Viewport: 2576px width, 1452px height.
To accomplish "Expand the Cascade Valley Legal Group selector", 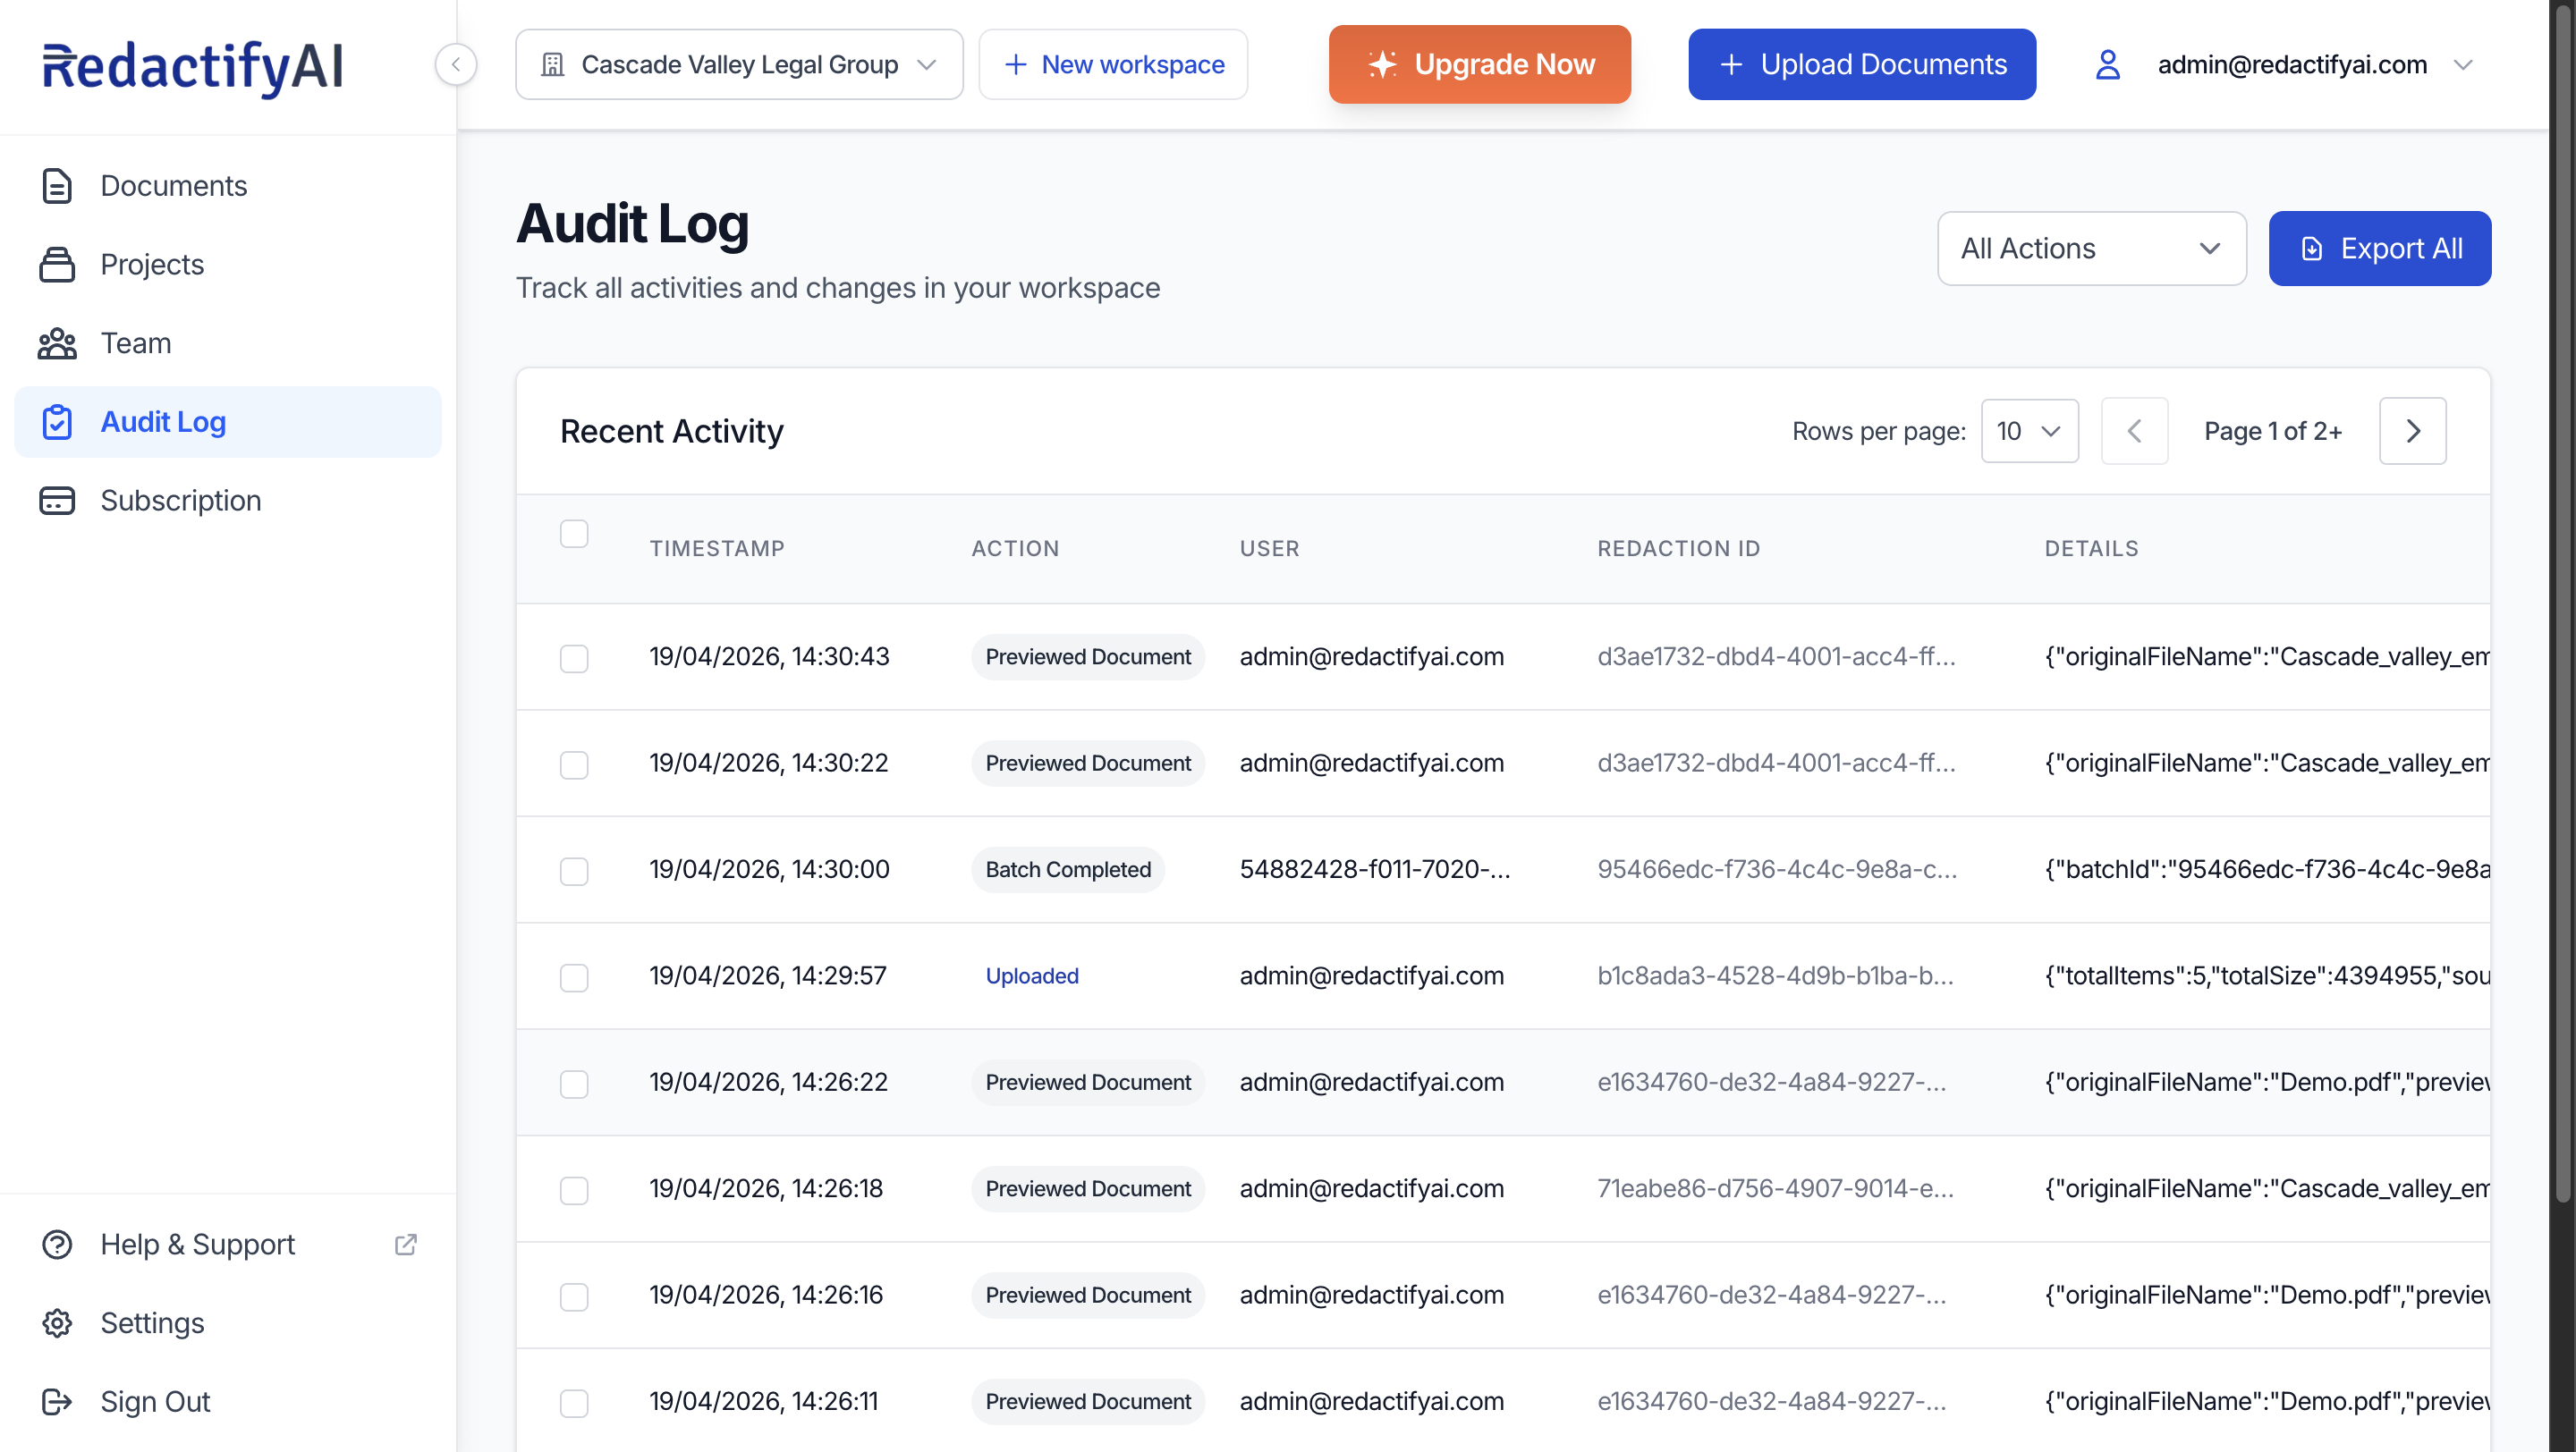I will 739,65.
